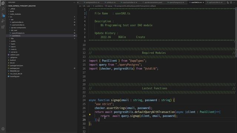Screen dimensions: 237x133
Task: Click query.signup call on line 28
Action: coord(130,116)
